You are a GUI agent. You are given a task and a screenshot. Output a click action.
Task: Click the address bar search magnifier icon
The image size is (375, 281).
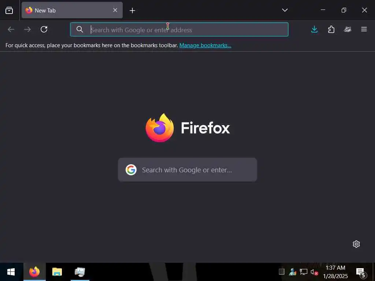coord(79,29)
